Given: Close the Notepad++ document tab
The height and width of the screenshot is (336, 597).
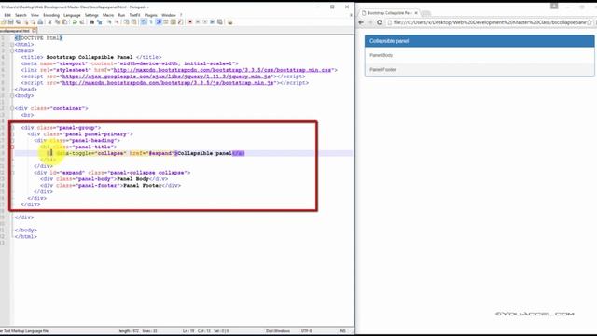Looking at the screenshot, I should pyautogui.click(x=35, y=30).
